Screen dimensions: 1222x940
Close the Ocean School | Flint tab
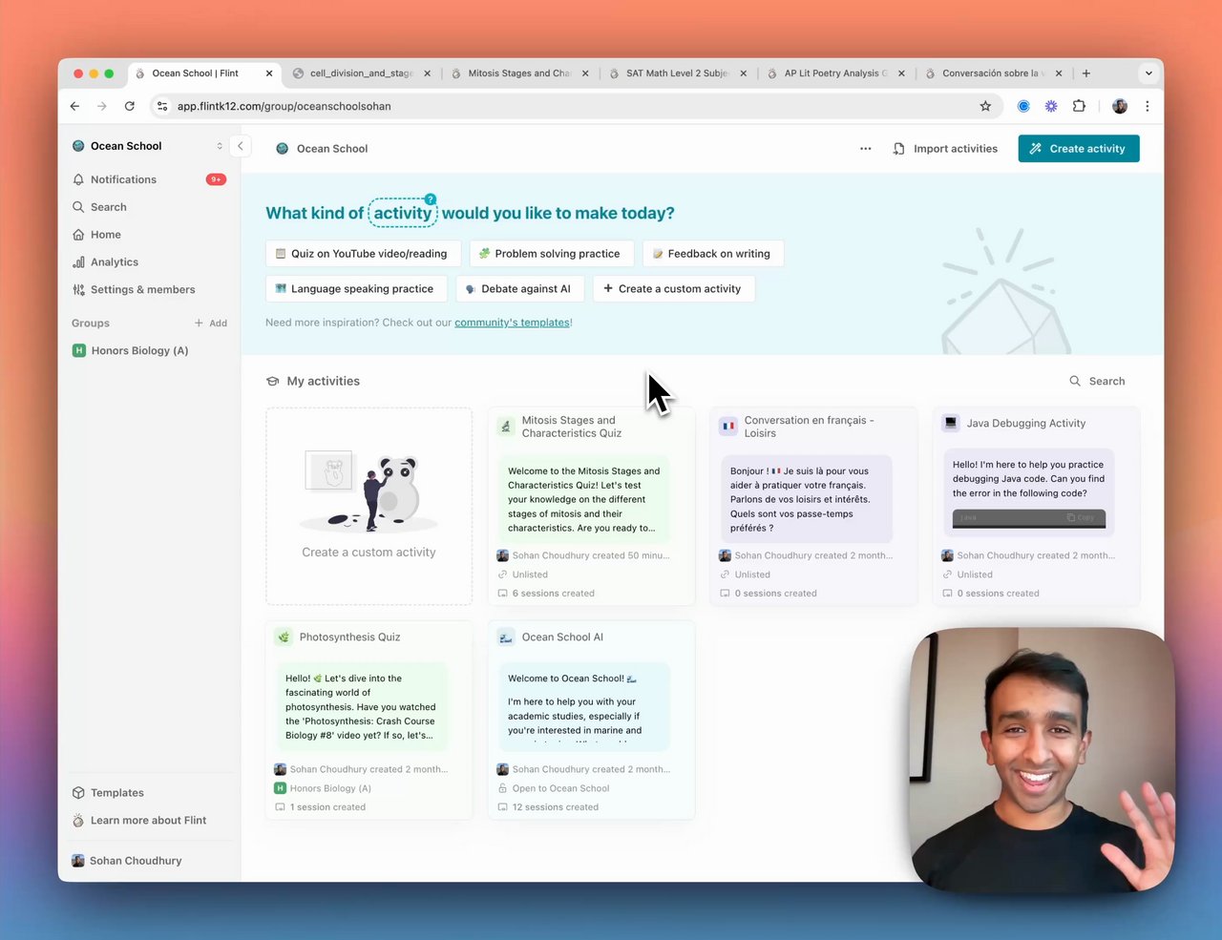click(x=269, y=73)
